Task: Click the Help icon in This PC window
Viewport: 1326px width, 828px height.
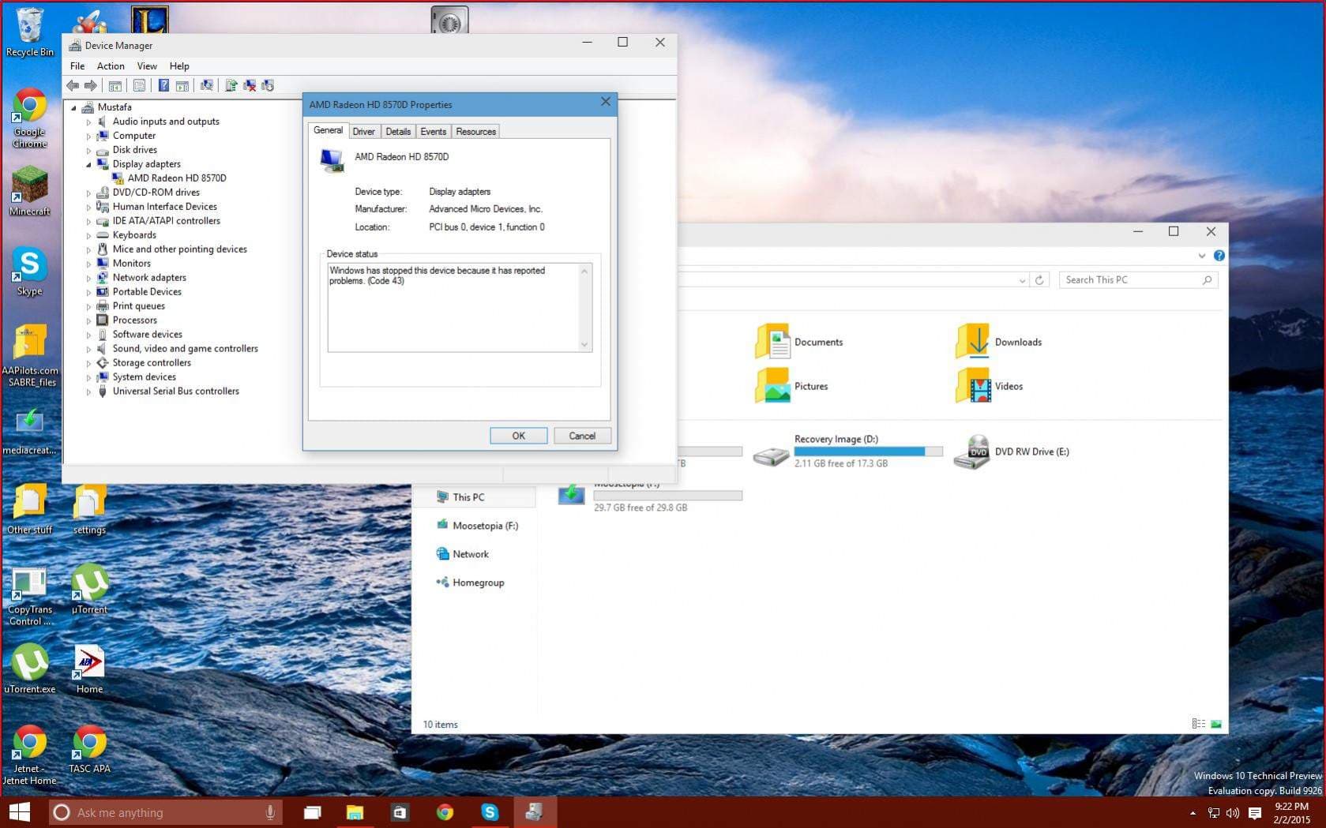Action: (1219, 256)
